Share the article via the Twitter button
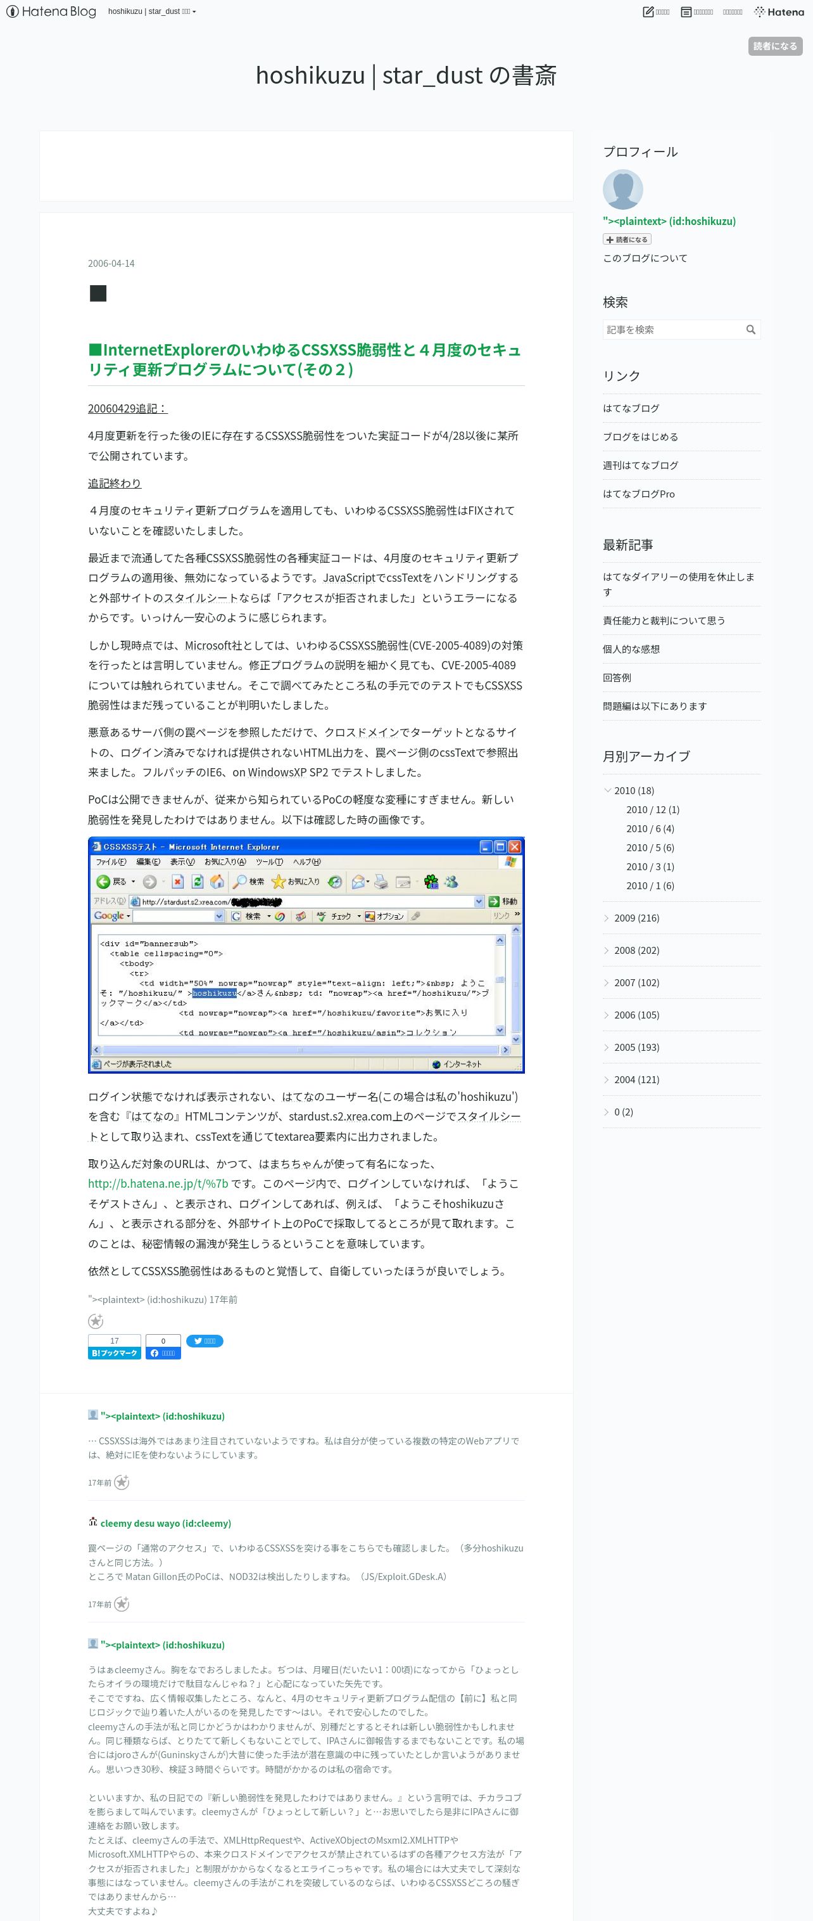The width and height of the screenshot is (813, 1921). [x=204, y=1341]
